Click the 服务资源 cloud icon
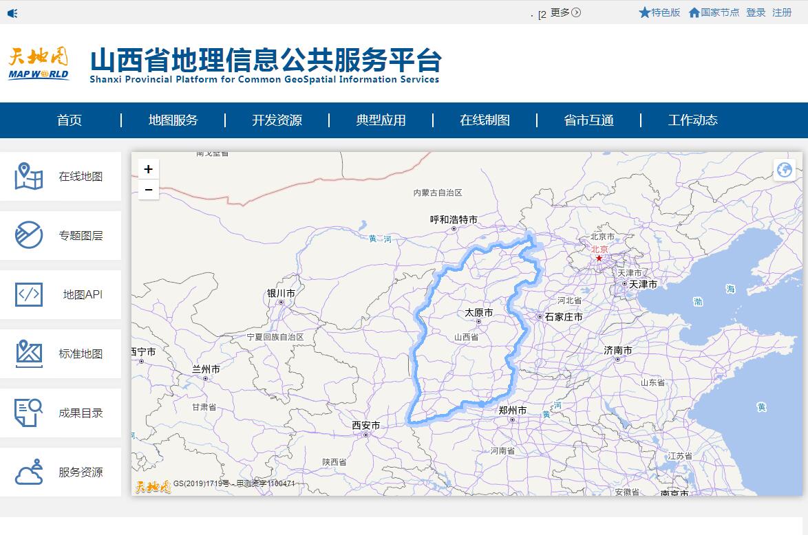 pyautogui.click(x=29, y=472)
